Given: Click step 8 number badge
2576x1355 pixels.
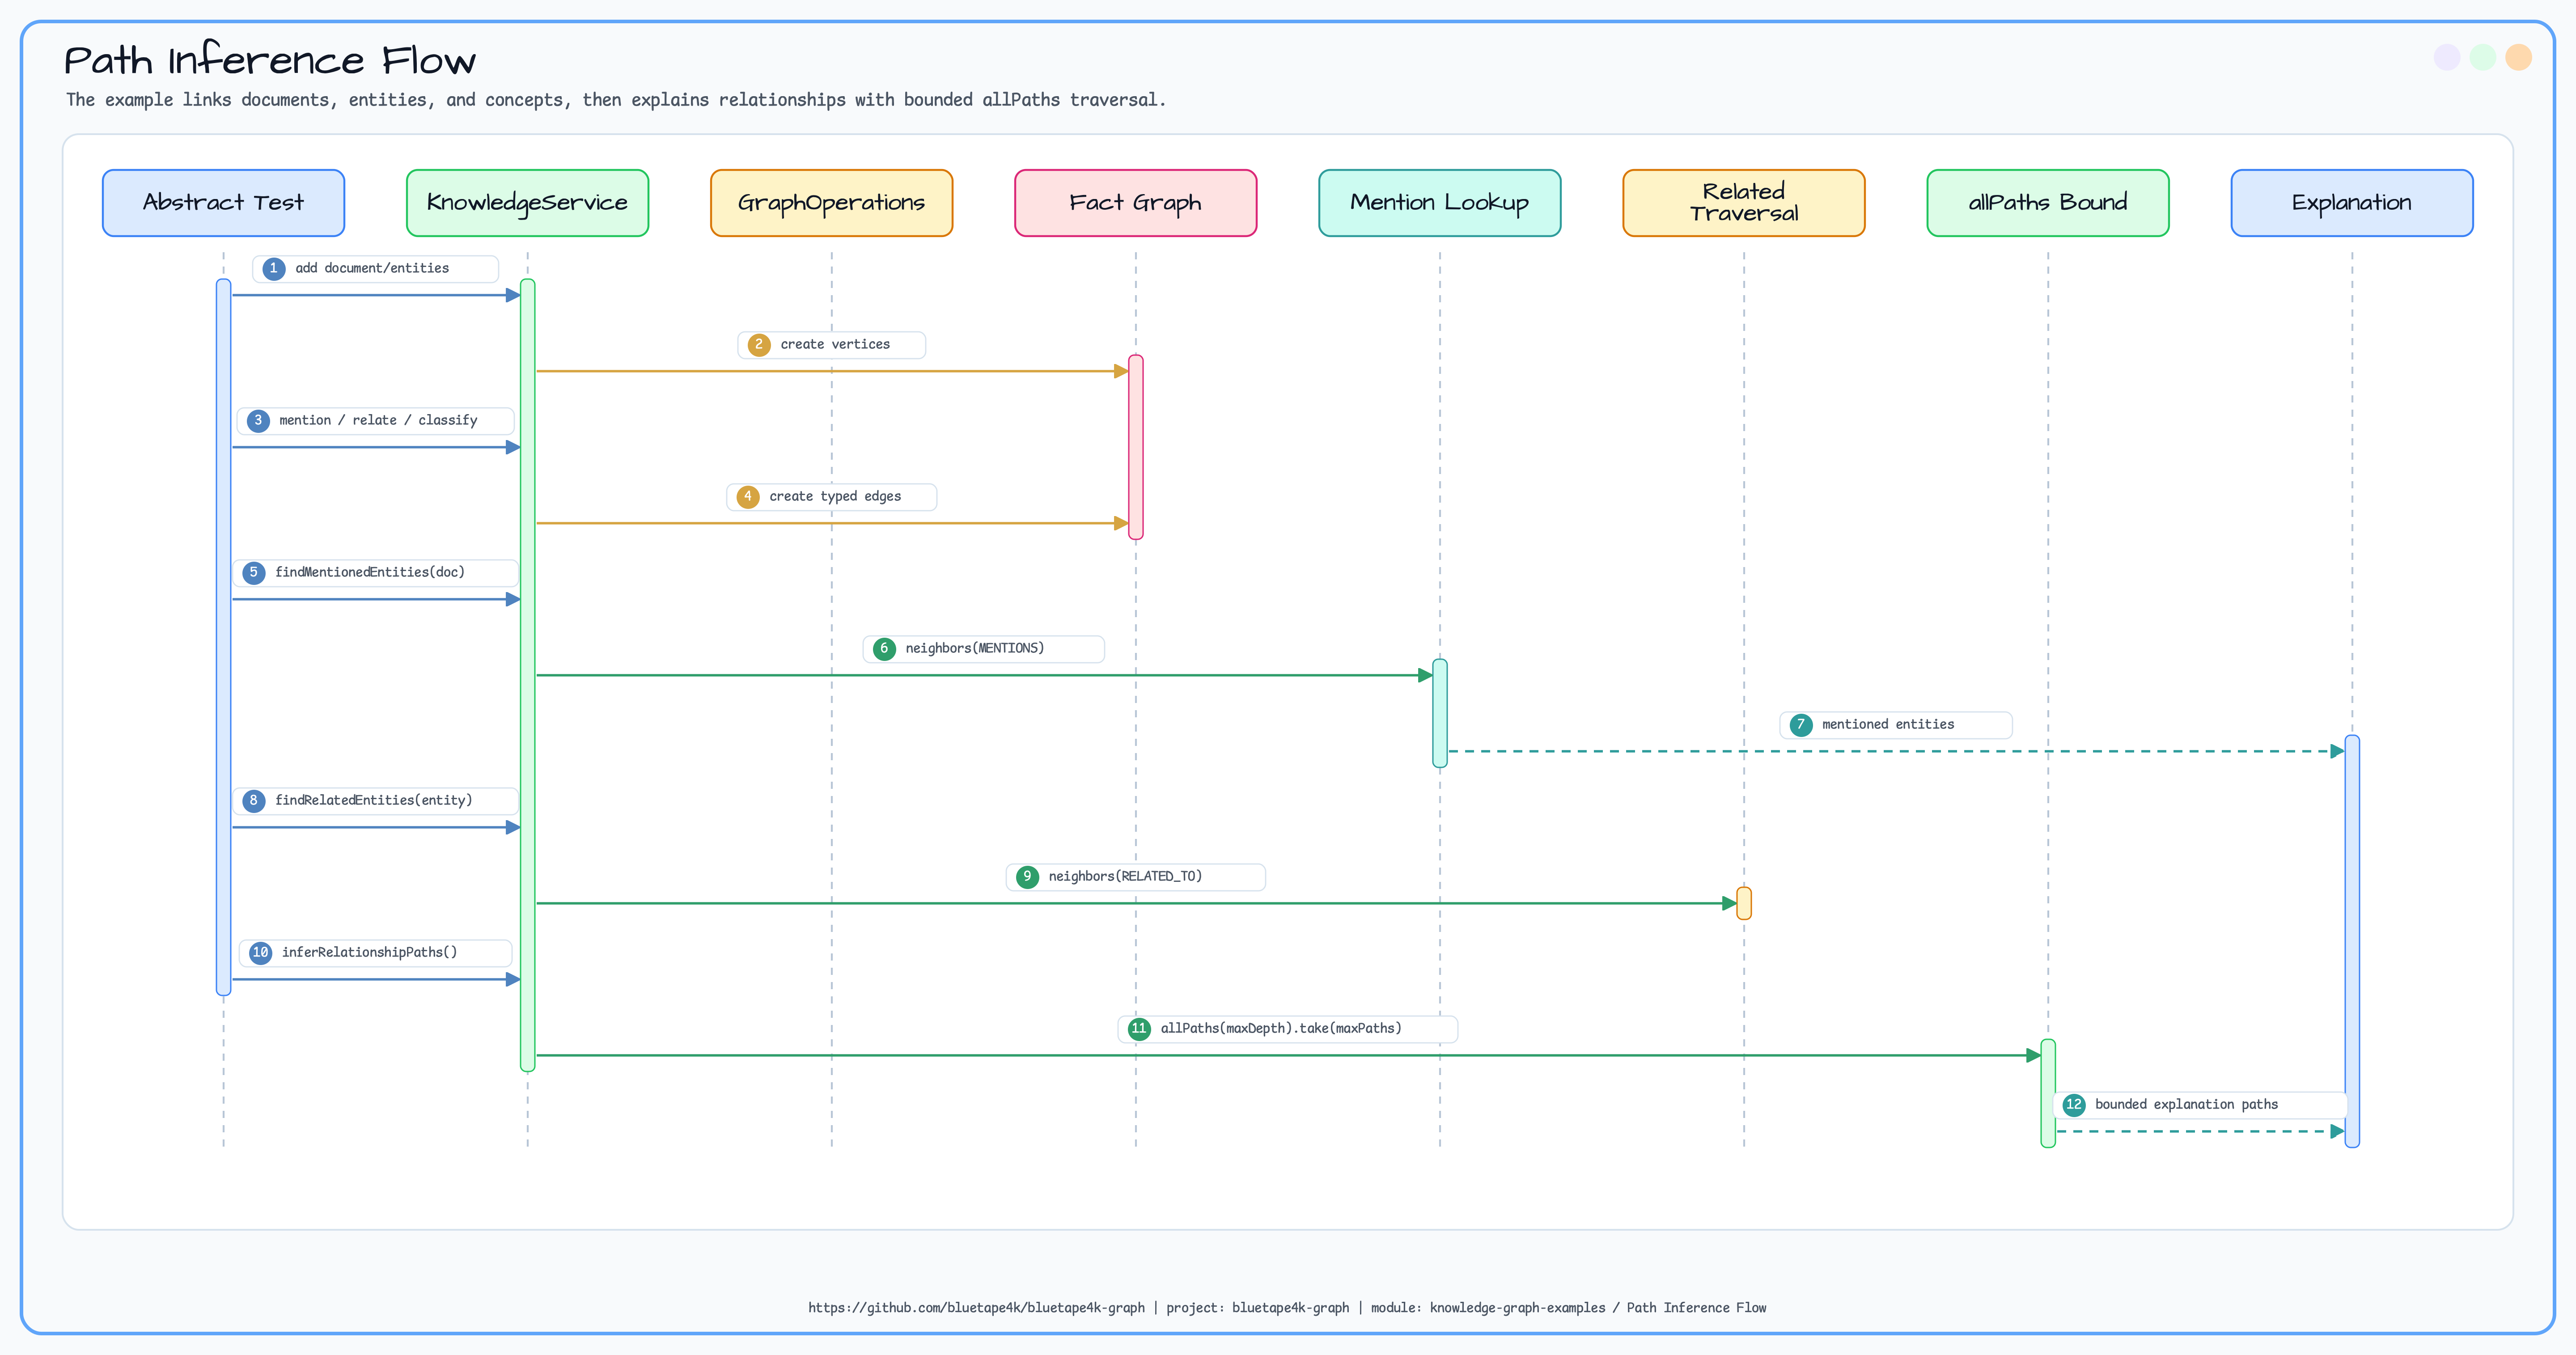Looking at the screenshot, I should click(x=254, y=801).
